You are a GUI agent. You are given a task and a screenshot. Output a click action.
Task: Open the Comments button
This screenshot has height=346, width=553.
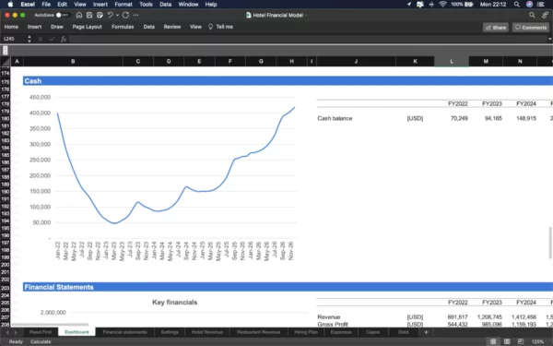click(531, 28)
